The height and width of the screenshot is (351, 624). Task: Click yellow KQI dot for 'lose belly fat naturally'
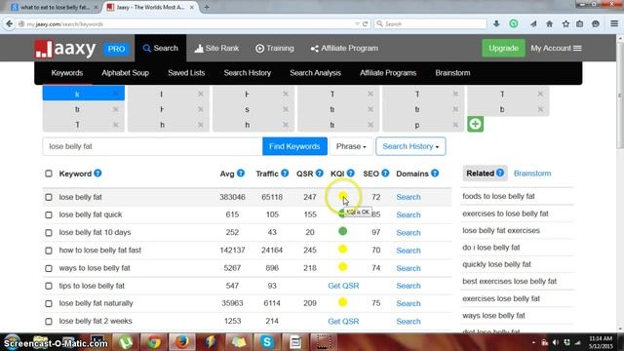pos(342,302)
